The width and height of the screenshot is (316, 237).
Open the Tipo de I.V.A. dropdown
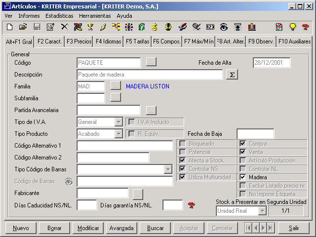coord(118,122)
